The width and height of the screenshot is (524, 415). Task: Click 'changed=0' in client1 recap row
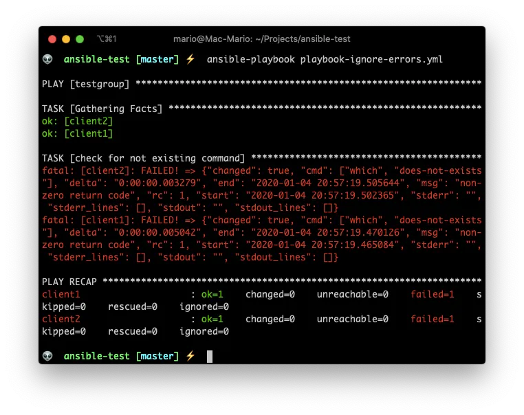point(270,294)
